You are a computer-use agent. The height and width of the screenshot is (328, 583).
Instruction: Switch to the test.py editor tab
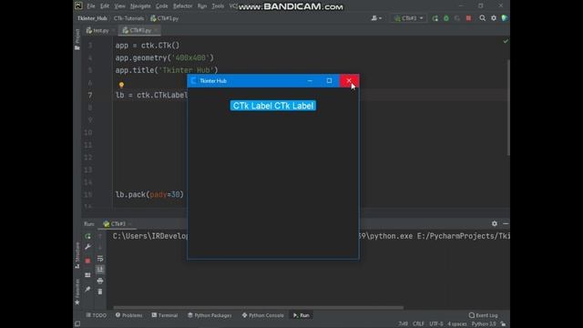click(99, 30)
